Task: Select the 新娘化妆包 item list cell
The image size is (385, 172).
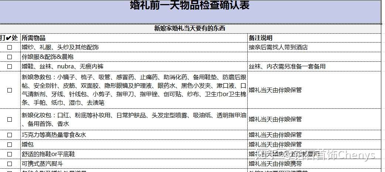Action: pos(134,119)
